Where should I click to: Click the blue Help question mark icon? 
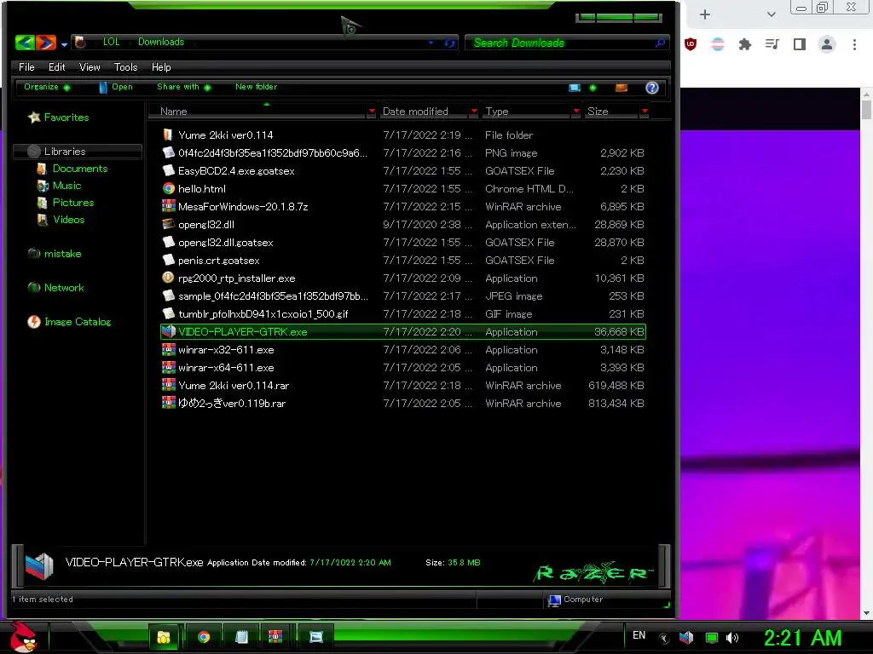coord(652,88)
